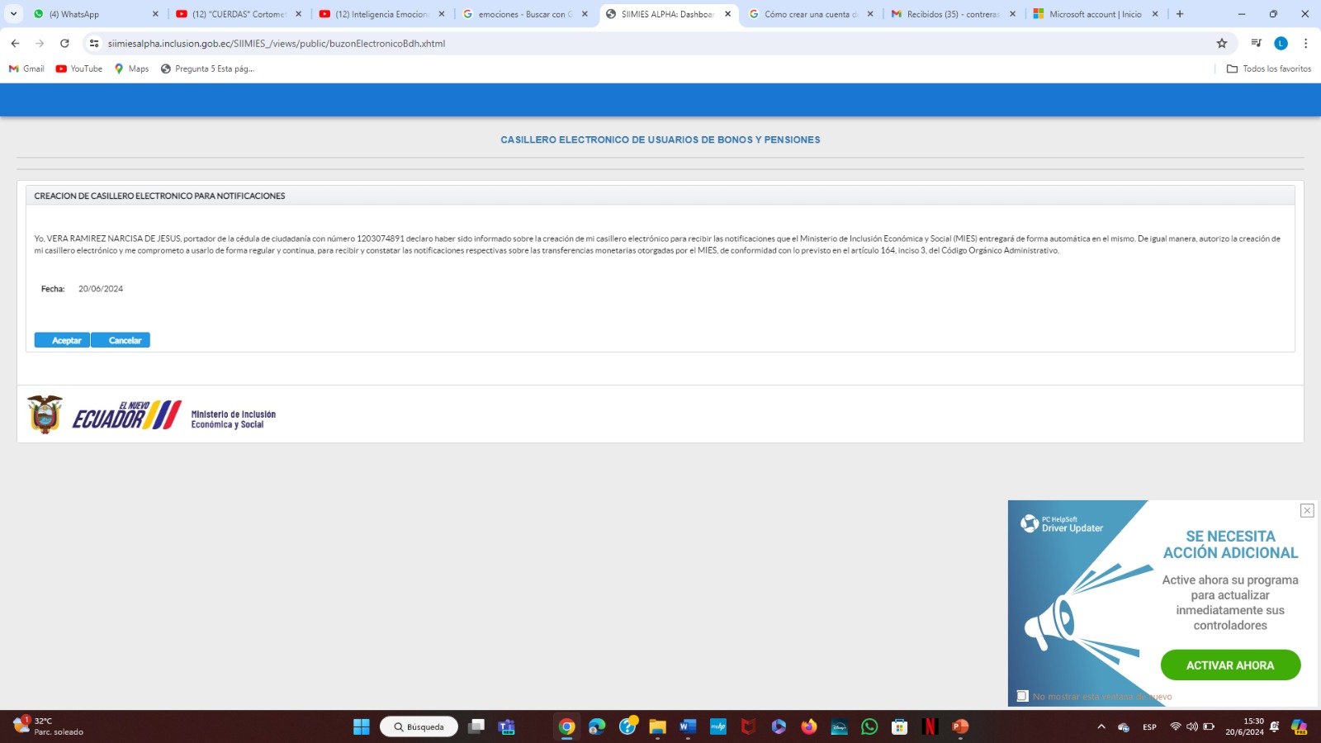Show hidden system tray icons
Viewport: 1321px width, 743px height.
pos(1101,726)
